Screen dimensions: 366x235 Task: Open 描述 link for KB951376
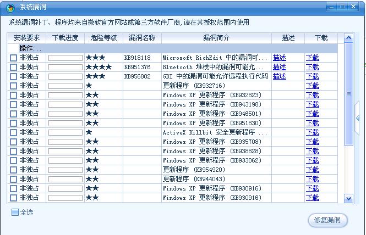coord(280,67)
